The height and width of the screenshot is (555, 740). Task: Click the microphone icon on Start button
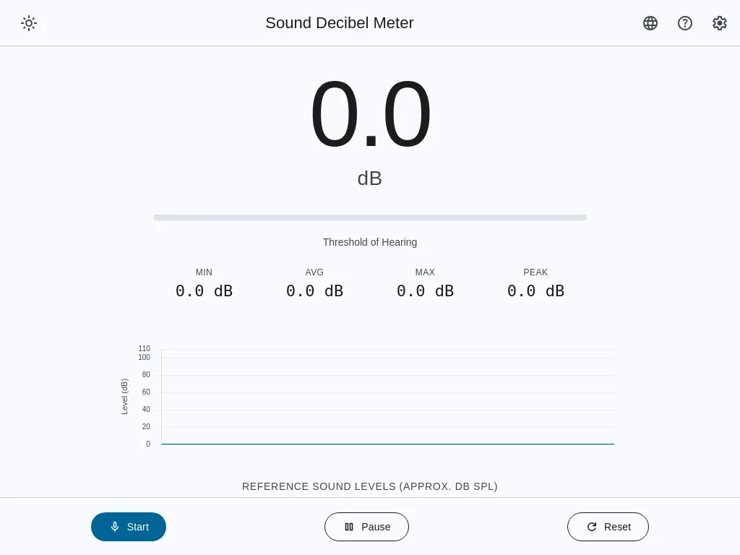[115, 527]
